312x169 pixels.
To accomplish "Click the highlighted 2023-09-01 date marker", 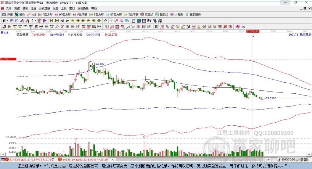I will (253, 31).
